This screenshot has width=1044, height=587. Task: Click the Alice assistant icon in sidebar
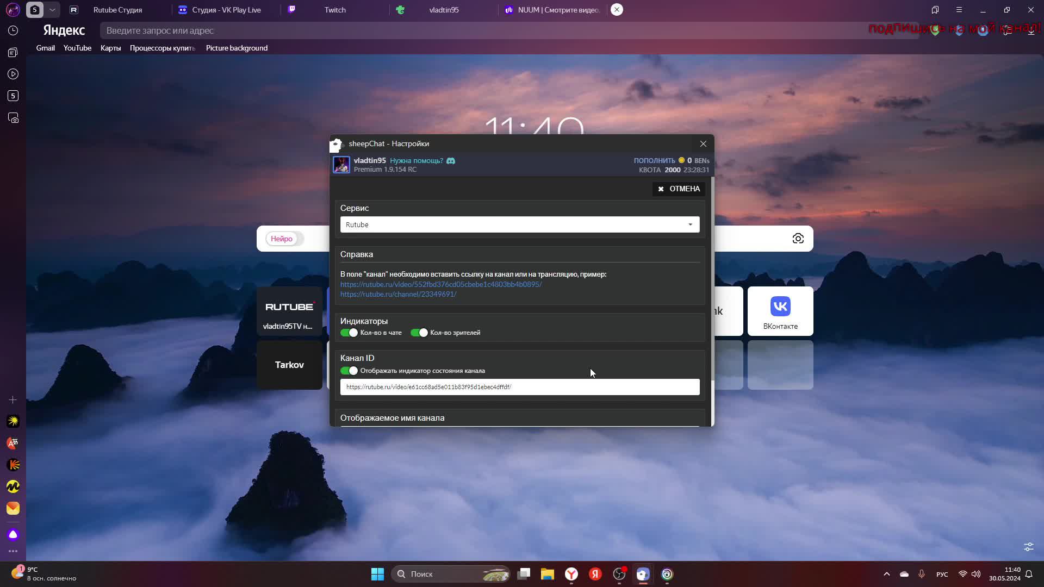(13, 535)
